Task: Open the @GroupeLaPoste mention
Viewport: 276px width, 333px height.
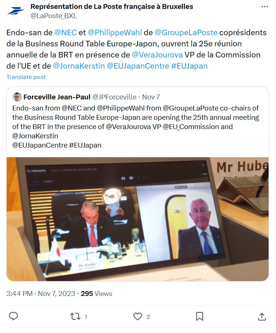Action: (186, 33)
